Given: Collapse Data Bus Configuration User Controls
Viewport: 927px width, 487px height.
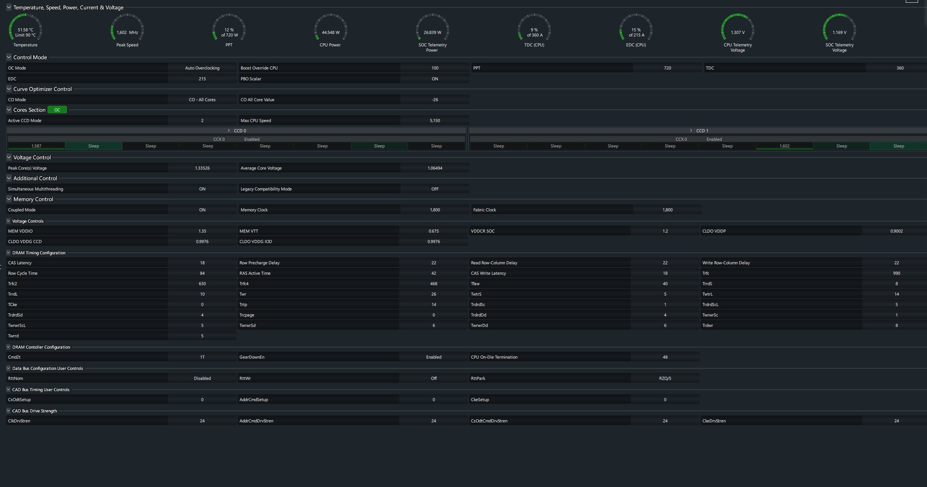Looking at the screenshot, I should [x=9, y=368].
